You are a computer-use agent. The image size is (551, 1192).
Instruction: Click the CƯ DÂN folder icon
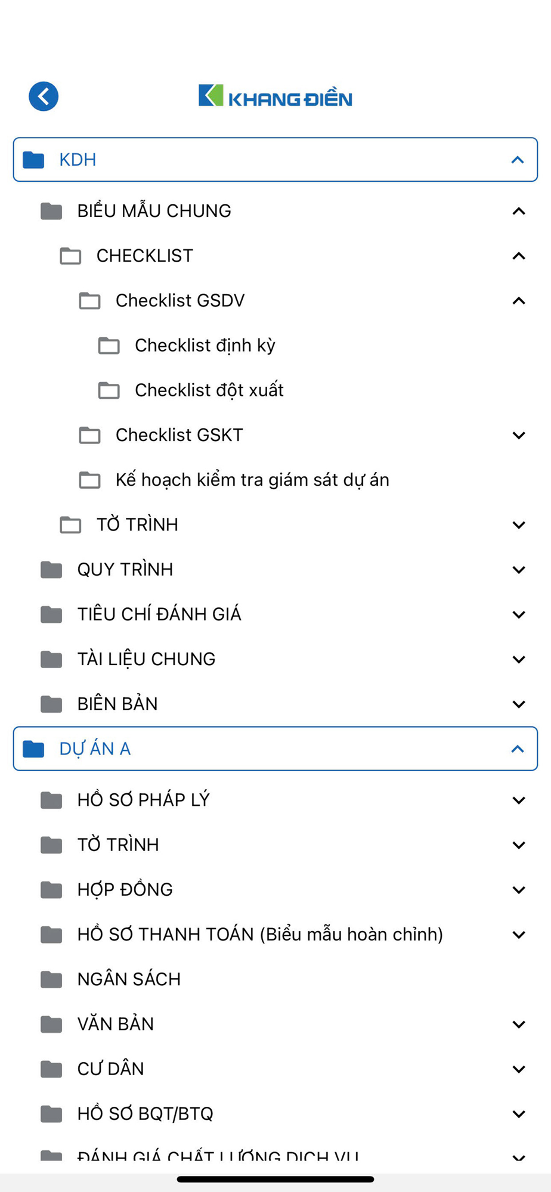coord(51,1069)
